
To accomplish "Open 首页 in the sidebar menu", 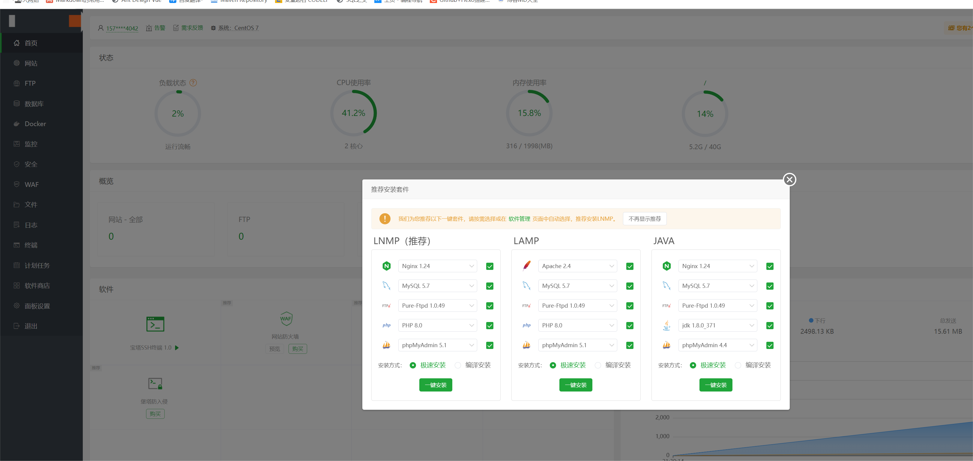I will tap(42, 43).
